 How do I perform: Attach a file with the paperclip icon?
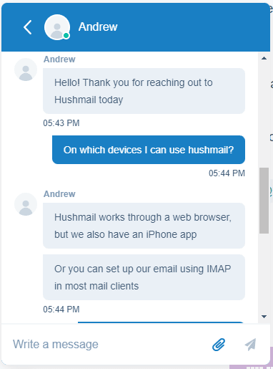pos(219,345)
